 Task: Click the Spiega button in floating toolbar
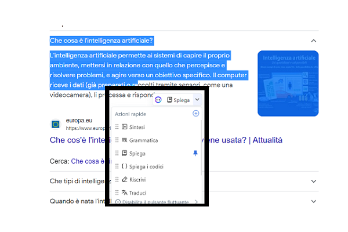pyautogui.click(x=178, y=100)
